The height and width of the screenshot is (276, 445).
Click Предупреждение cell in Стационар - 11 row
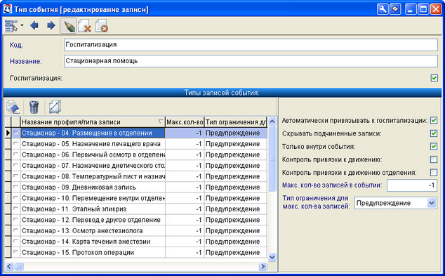click(236, 209)
